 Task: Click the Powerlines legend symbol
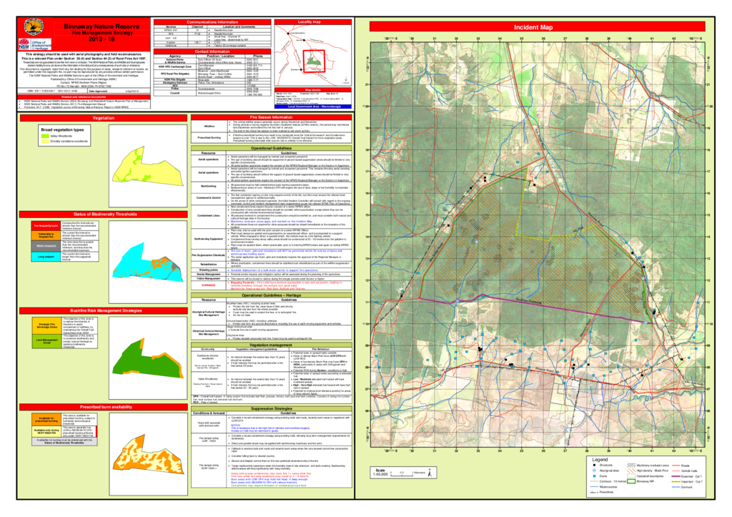point(594,492)
